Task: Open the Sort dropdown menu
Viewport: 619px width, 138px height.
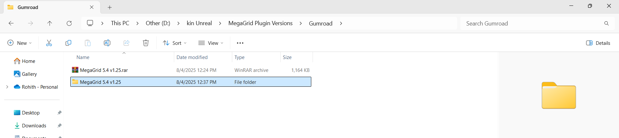Action: [175, 43]
